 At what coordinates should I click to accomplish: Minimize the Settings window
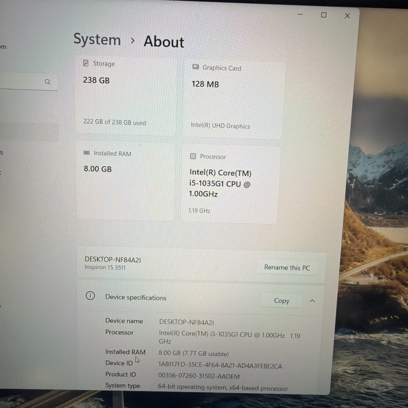300,15
